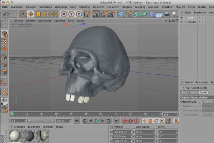Play the animation forward
214x143 pixels.
[x=97, y=121]
